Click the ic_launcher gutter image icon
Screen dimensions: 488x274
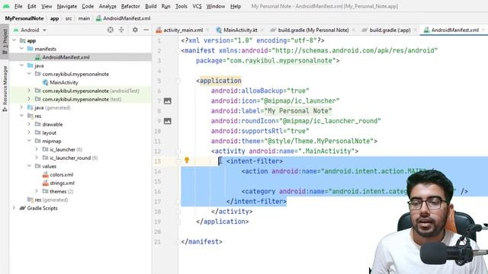pyautogui.click(x=168, y=101)
